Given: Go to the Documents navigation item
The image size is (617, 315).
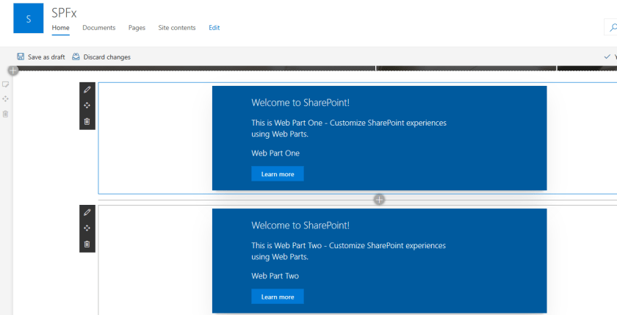Looking at the screenshot, I should tap(98, 28).
